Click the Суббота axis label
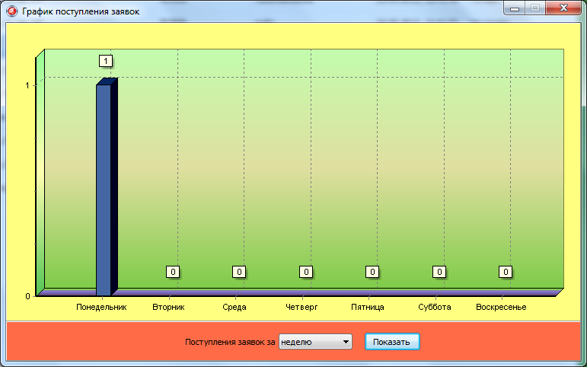The width and height of the screenshot is (587, 367). 434,307
